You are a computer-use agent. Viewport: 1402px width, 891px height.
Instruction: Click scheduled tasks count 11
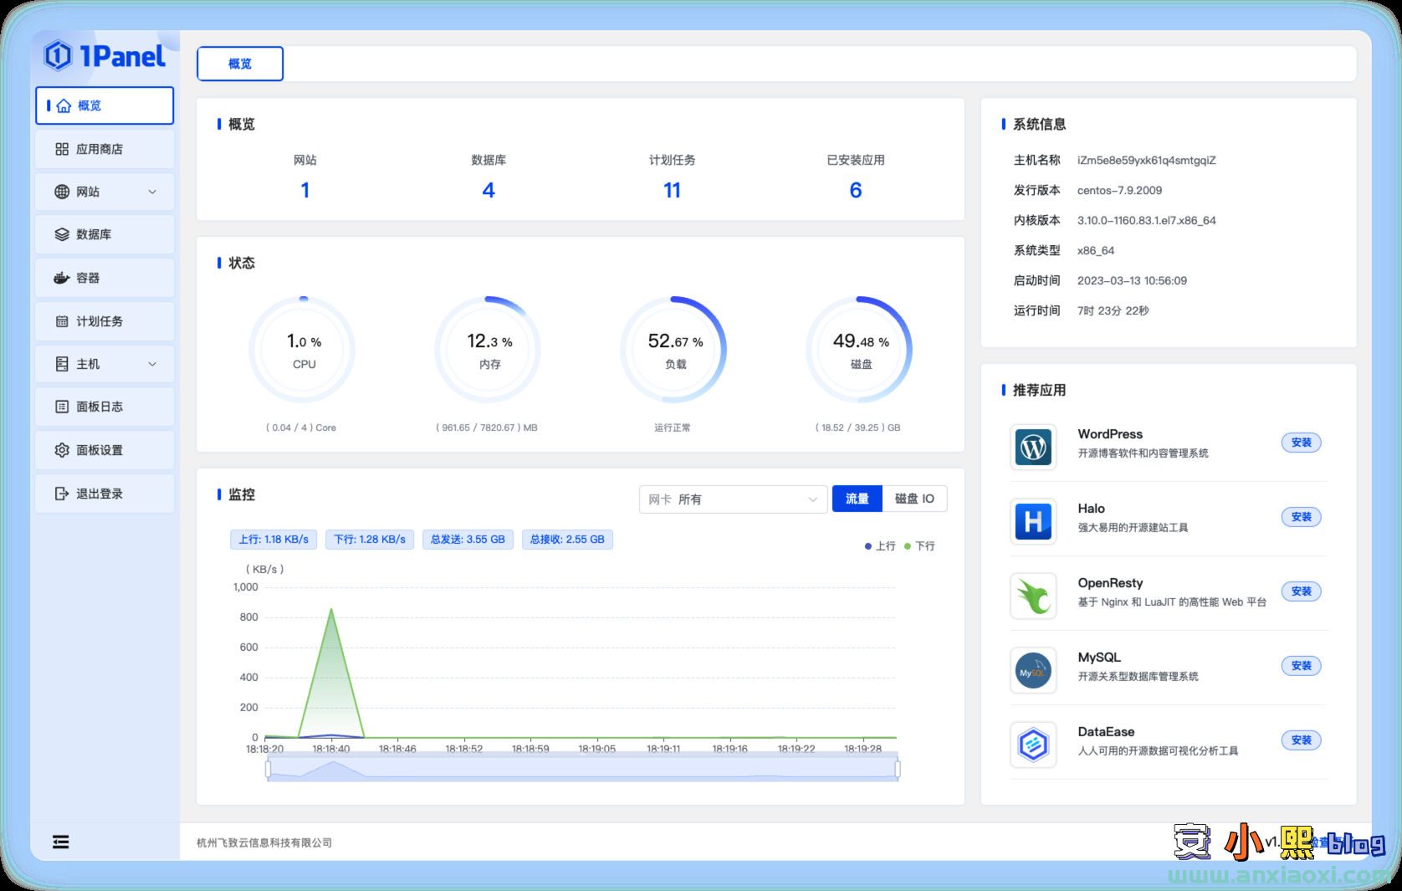[672, 191]
